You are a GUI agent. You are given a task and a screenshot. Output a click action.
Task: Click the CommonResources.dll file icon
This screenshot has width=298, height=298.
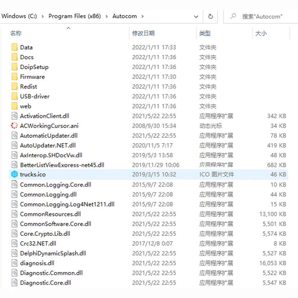14,214
